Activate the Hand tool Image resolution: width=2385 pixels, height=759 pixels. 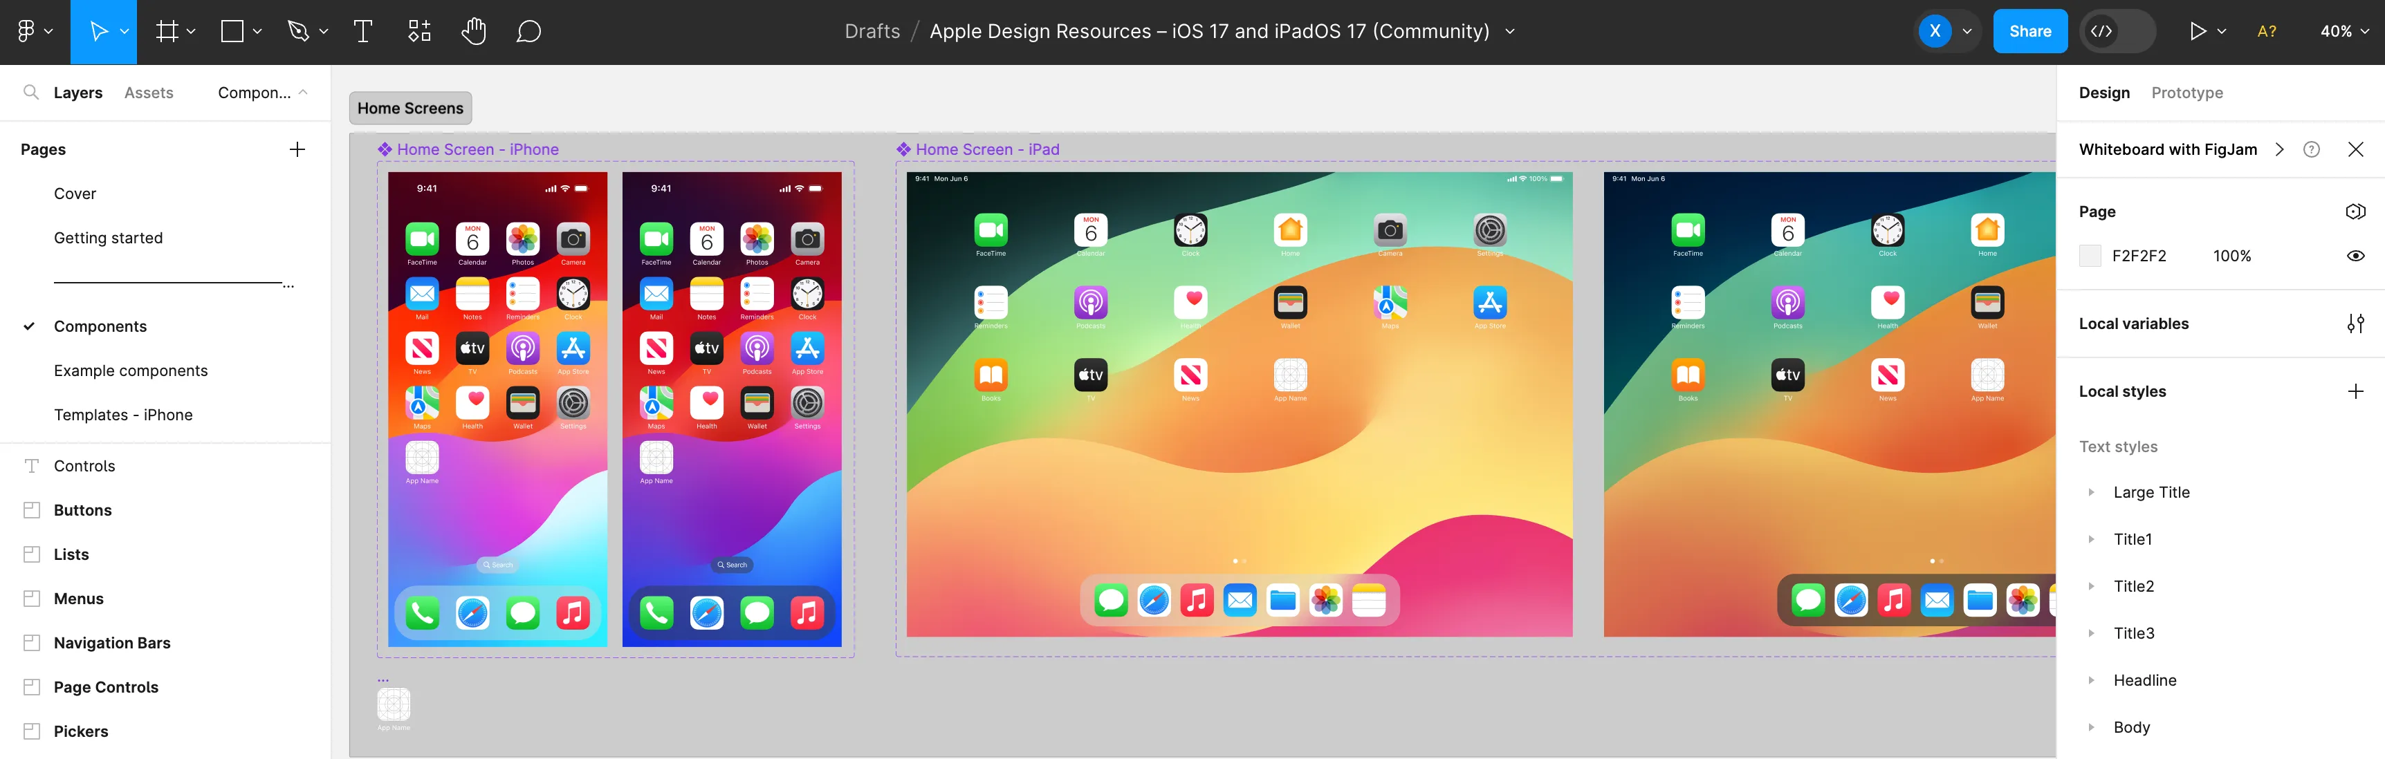point(473,30)
